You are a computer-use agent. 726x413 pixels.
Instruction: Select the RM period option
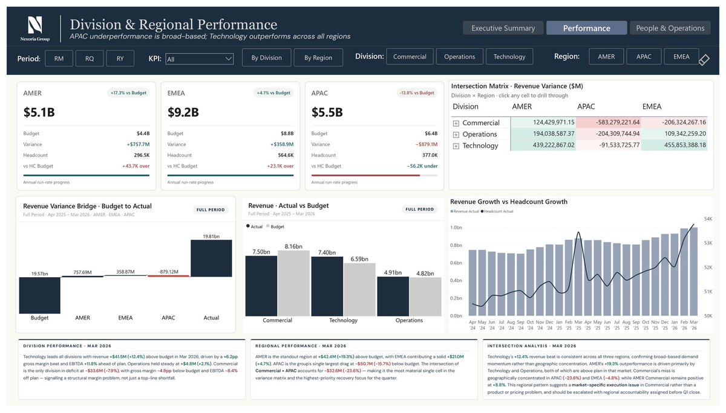(x=59, y=57)
